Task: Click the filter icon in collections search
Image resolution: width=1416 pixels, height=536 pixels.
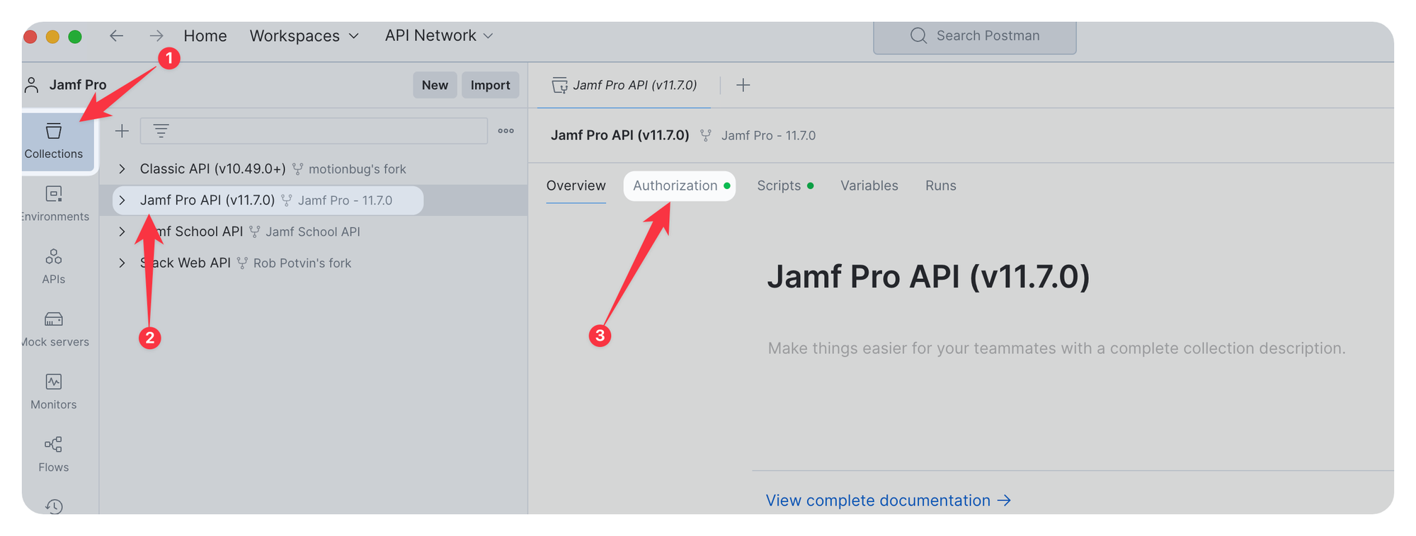Action: [x=161, y=131]
